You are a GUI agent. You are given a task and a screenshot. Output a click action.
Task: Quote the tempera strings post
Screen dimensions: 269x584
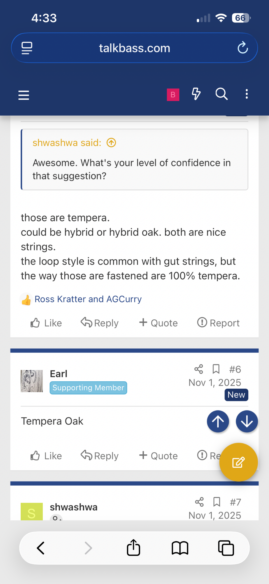(x=158, y=323)
